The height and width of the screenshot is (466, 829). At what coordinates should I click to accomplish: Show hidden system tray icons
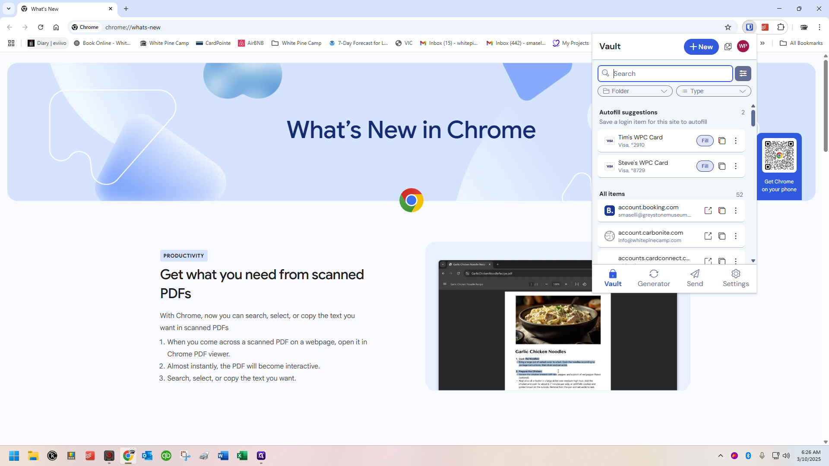point(720,456)
